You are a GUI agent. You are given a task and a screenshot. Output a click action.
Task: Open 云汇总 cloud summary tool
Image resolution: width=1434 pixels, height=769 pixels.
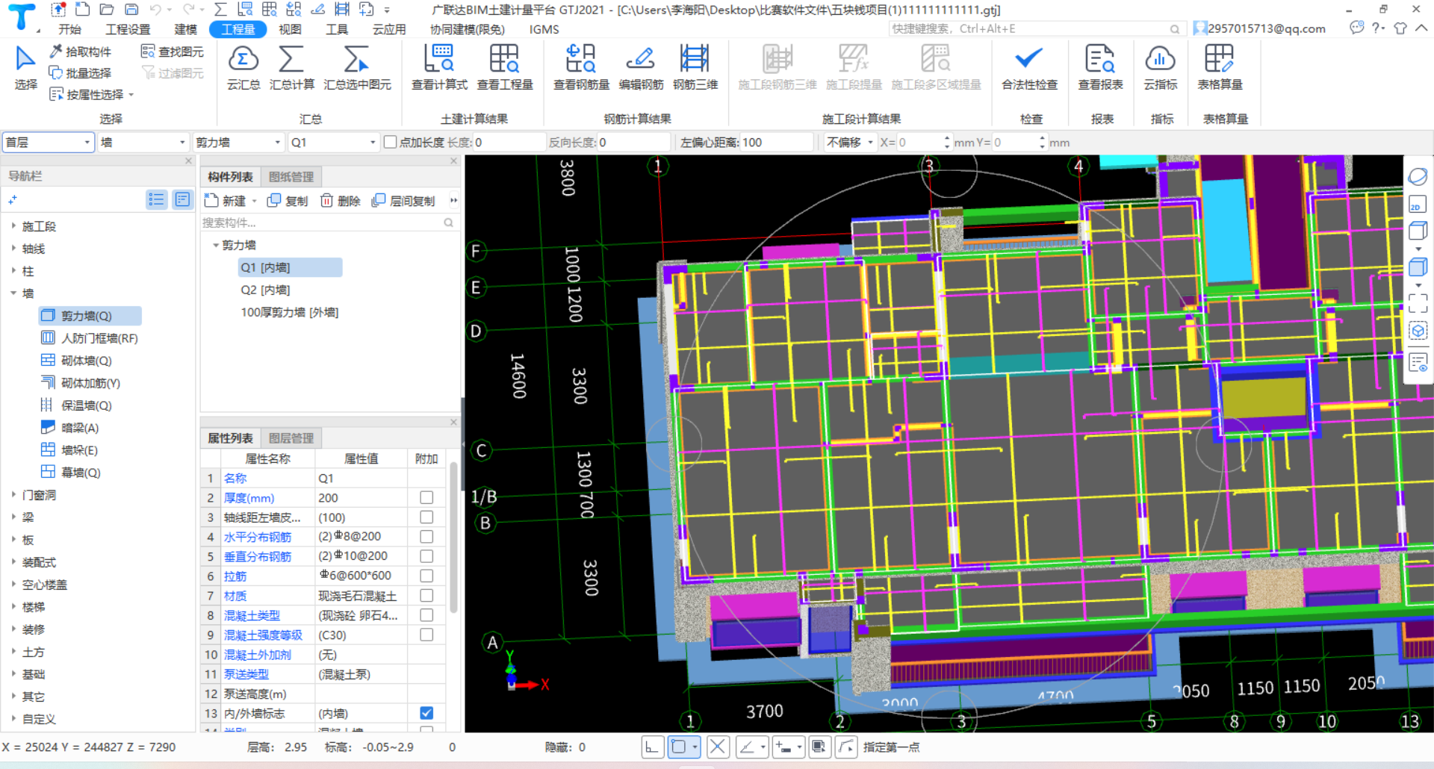click(x=243, y=68)
